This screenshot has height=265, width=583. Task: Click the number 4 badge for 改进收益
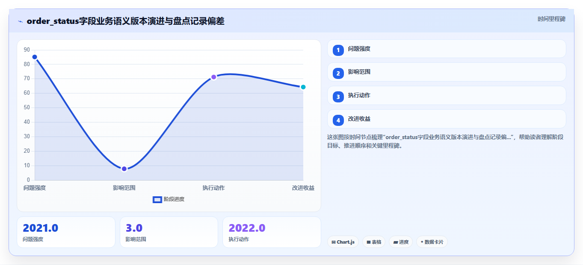coord(338,120)
